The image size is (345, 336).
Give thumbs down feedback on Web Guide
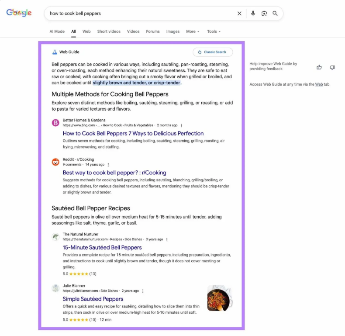click(x=332, y=67)
